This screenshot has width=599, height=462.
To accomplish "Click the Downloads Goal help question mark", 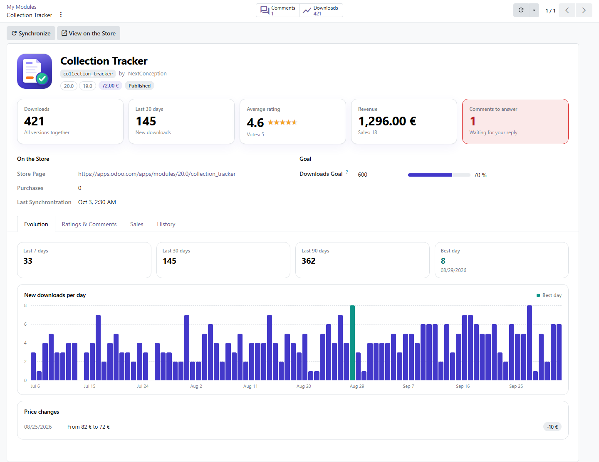I will pos(347,172).
